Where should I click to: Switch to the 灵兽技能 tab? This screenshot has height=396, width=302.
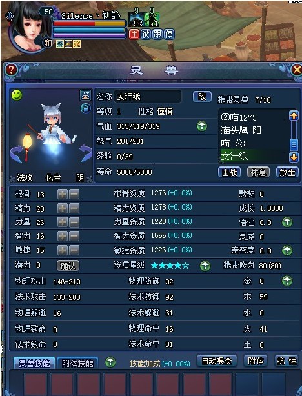[x=34, y=363]
